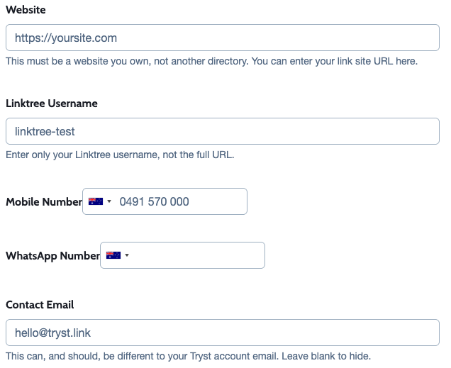
Task: Click the https://yoursite.com placeholder text
Action: (66, 38)
